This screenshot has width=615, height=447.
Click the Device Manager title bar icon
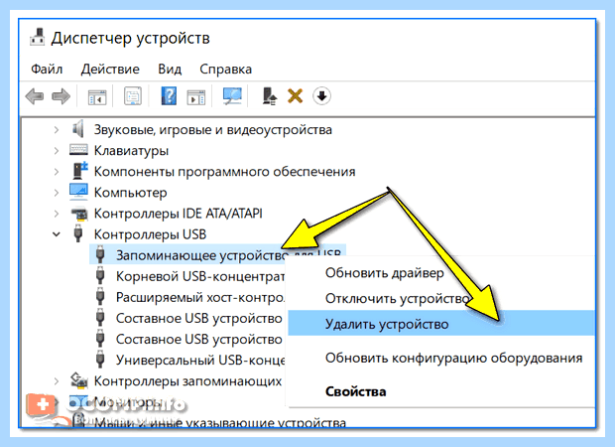click(38, 37)
